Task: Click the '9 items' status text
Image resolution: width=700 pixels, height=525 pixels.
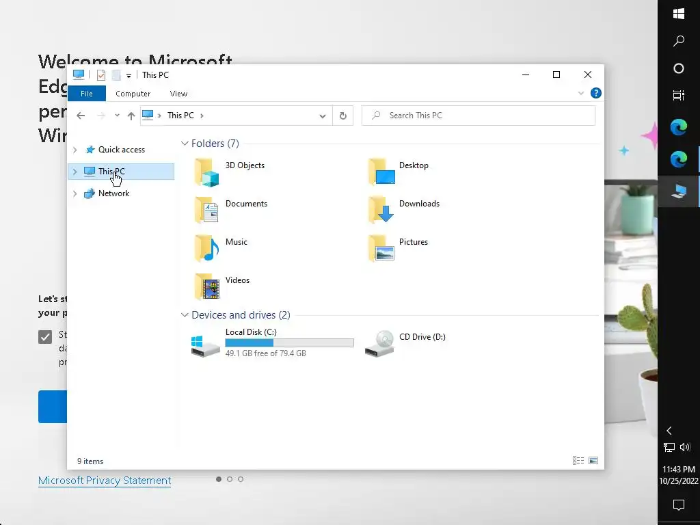Action: point(90,461)
